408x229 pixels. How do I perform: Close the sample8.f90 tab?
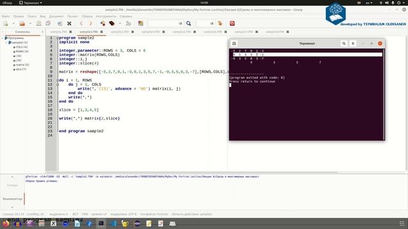(288, 32)
